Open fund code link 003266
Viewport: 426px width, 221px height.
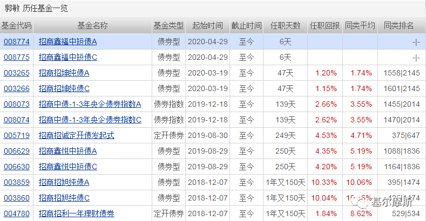point(17,89)
